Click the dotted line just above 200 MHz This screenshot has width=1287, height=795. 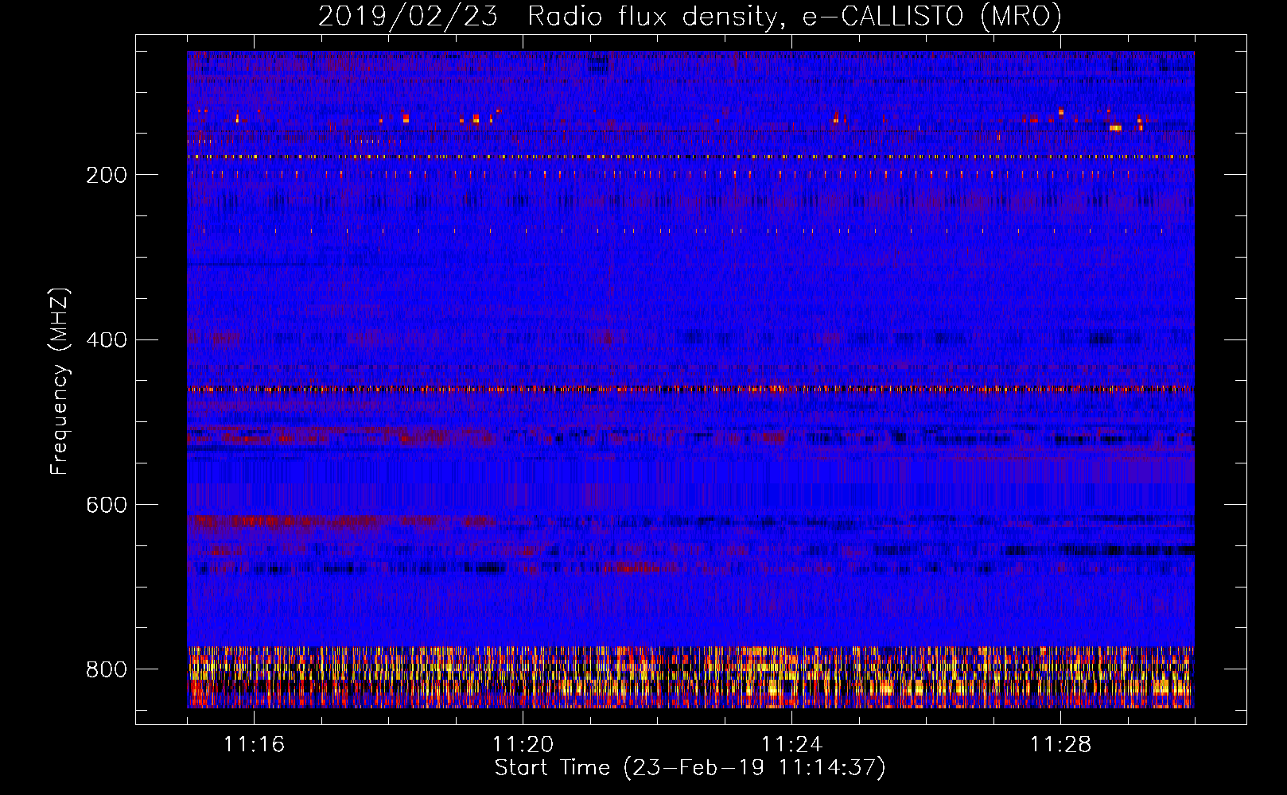[690, 157]
